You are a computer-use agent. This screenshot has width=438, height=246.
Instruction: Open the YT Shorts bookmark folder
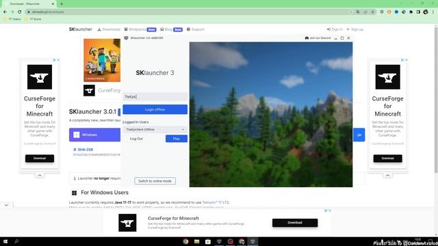click(33, 19)
